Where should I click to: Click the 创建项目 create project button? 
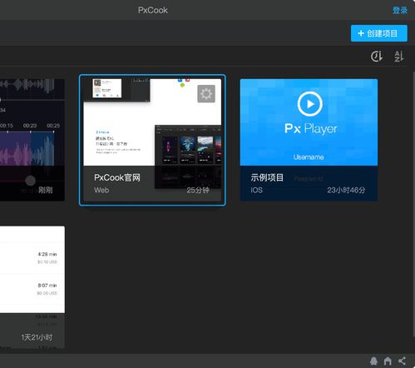coord(379,33)
